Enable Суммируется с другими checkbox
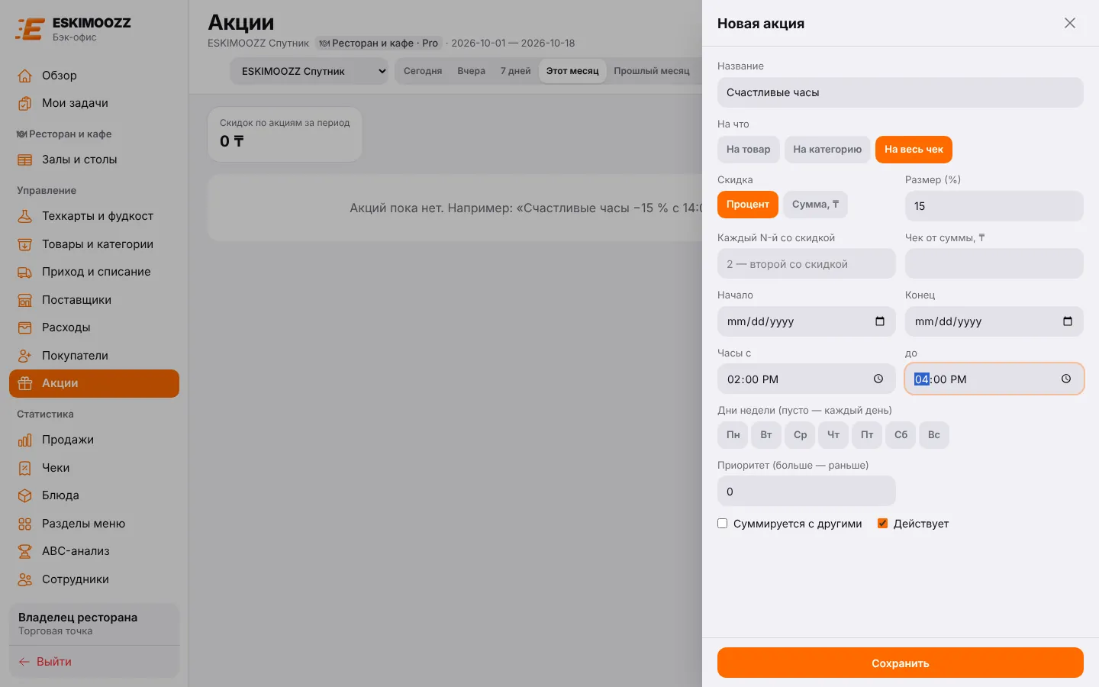Viewport: 1099px width, 687px height. point(723,524)
